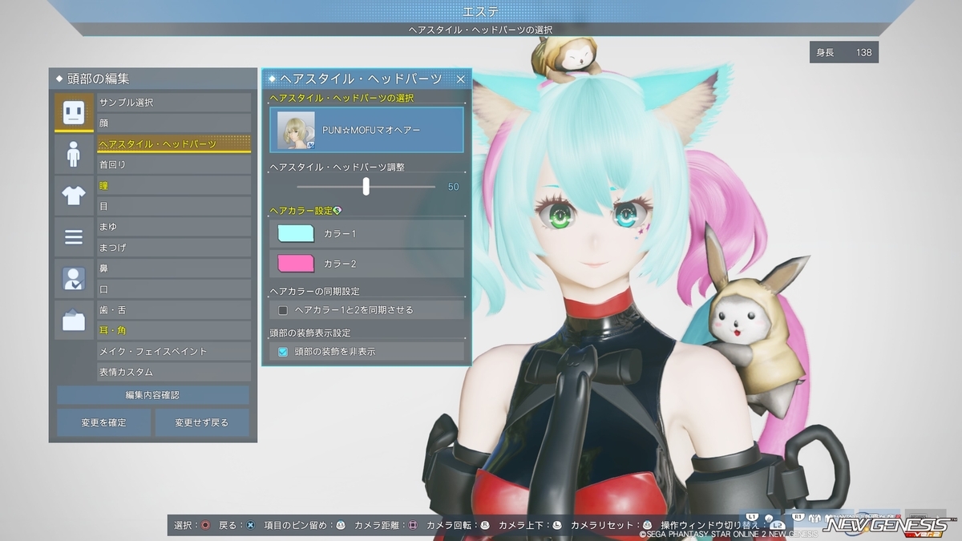
Task: Click 編集内容確認 button
Action: (153, 395)
